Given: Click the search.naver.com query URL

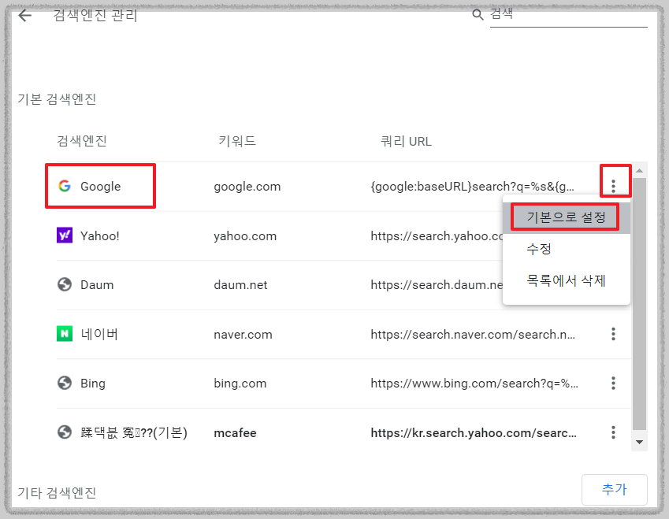Looking at the screenshot, I should (x=473, y=335).
